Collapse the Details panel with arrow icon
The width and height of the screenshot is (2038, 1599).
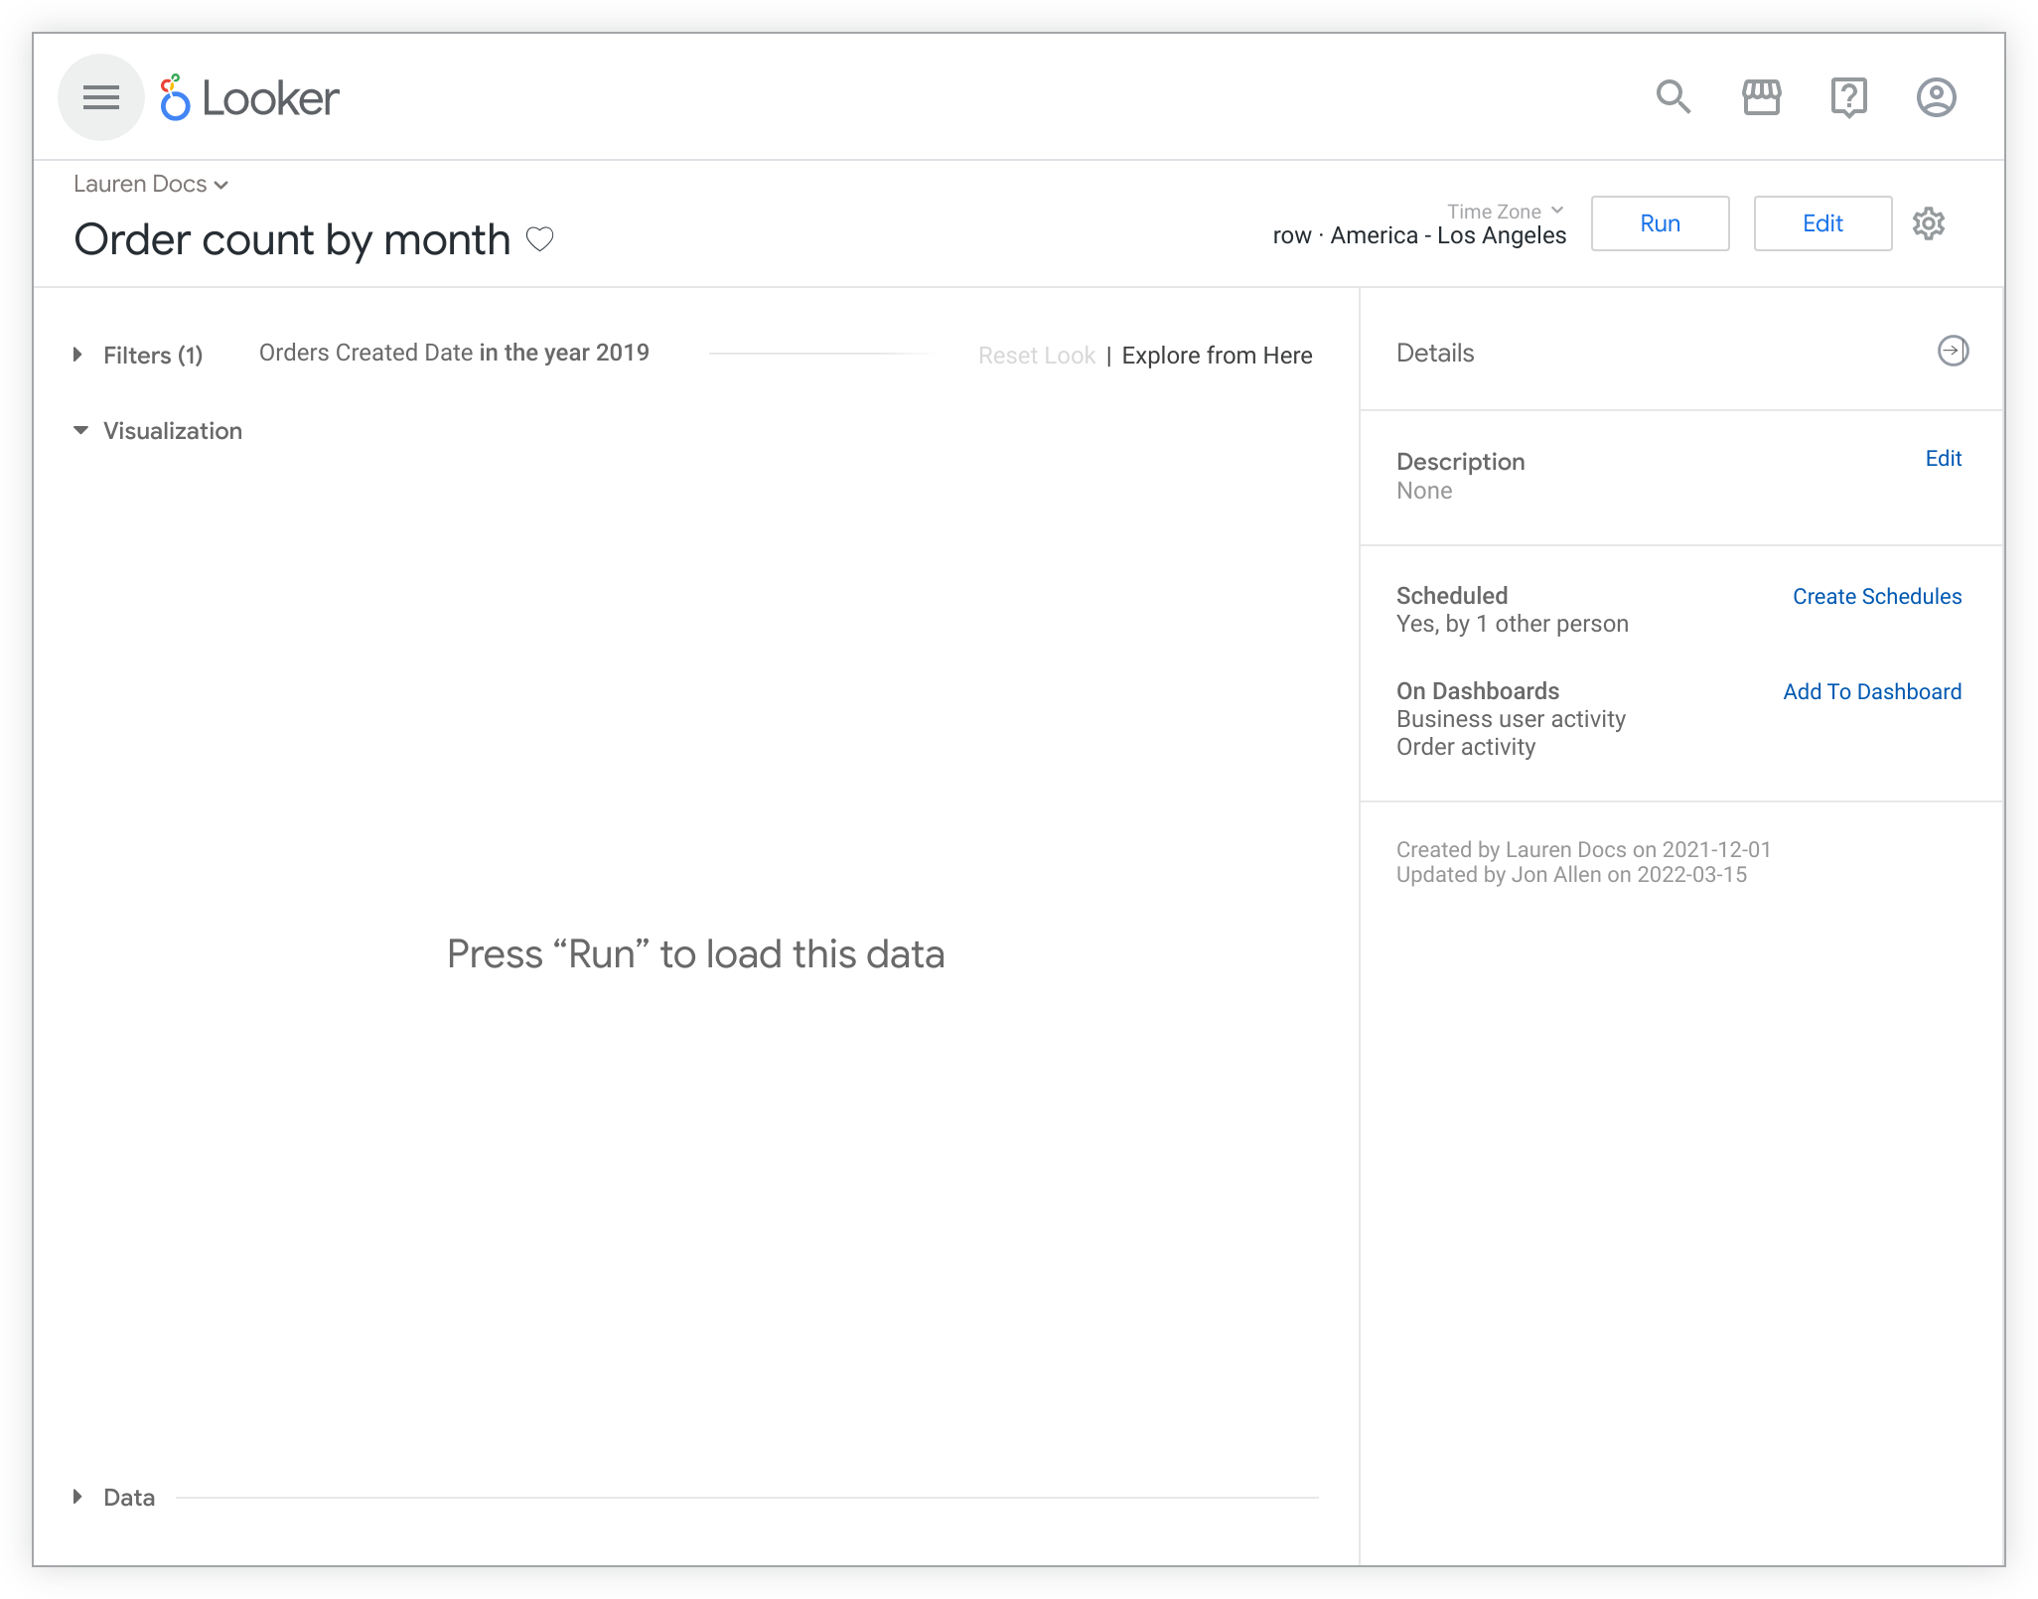(x=1953, y=351)
